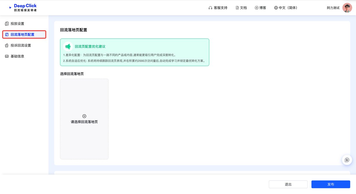Open 中文（简体）language dropdown
Image resolution: width=356 pixels, height=194 pixels.
tap(286, 8)
